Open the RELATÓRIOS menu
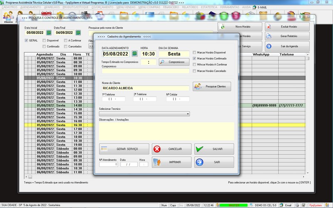This screenshot has height=208, width=333. click(190, 7)
